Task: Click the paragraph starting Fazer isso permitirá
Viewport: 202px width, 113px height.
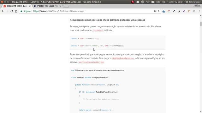Action: 117,58
